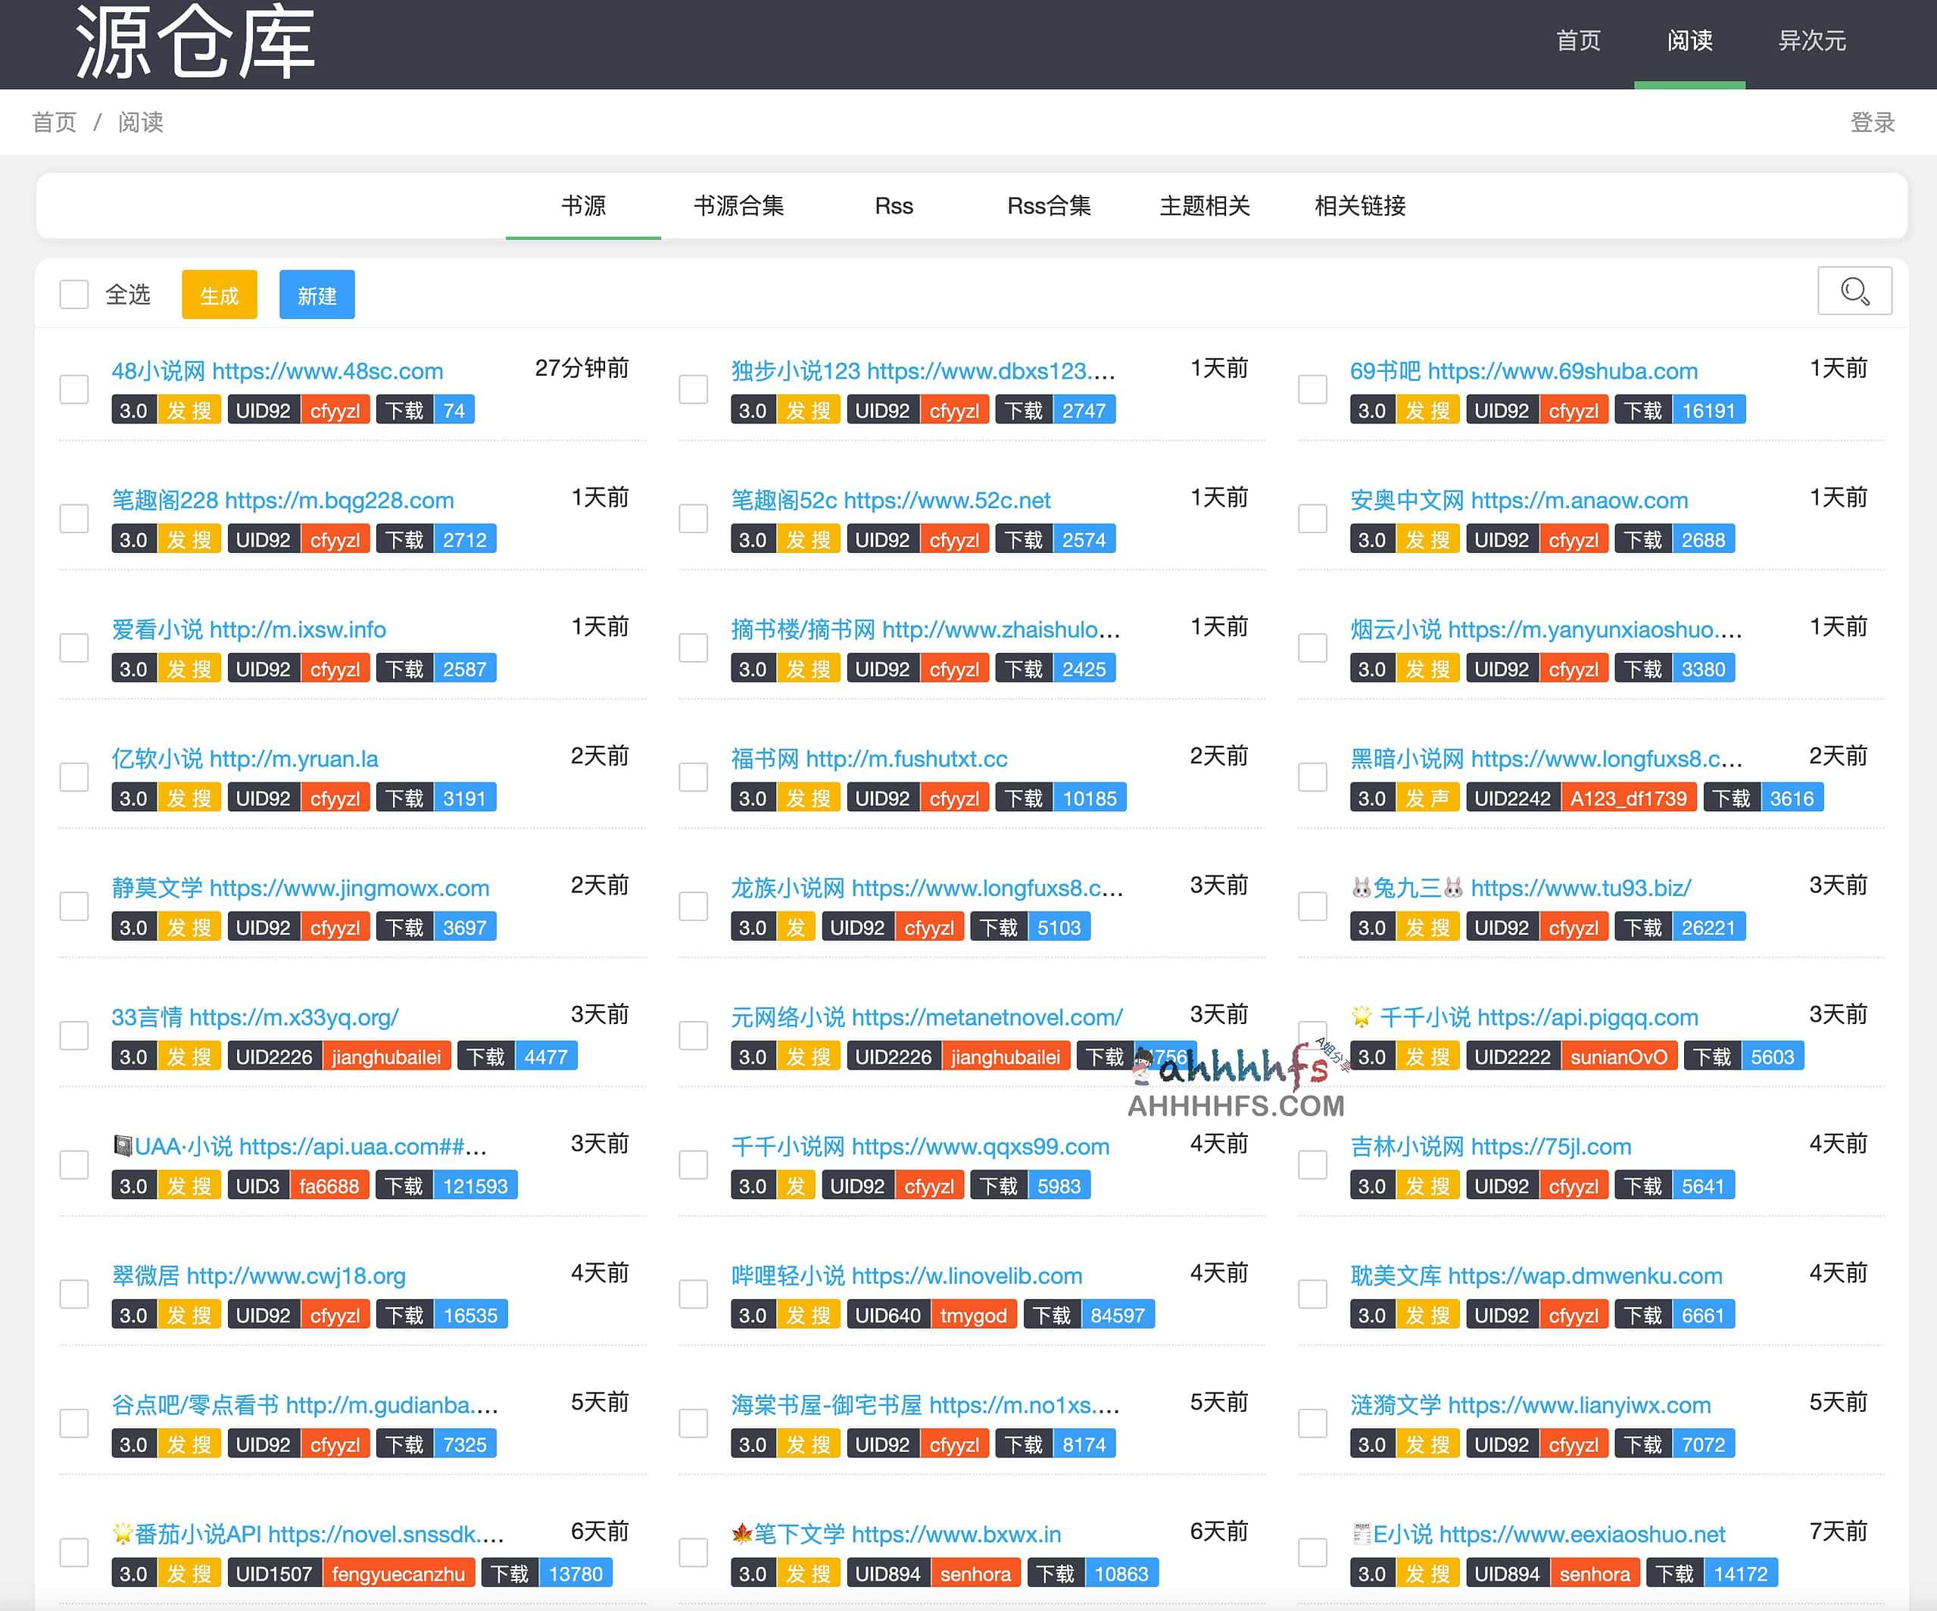Switch to the Rss合集 tab

[1048, 206]
